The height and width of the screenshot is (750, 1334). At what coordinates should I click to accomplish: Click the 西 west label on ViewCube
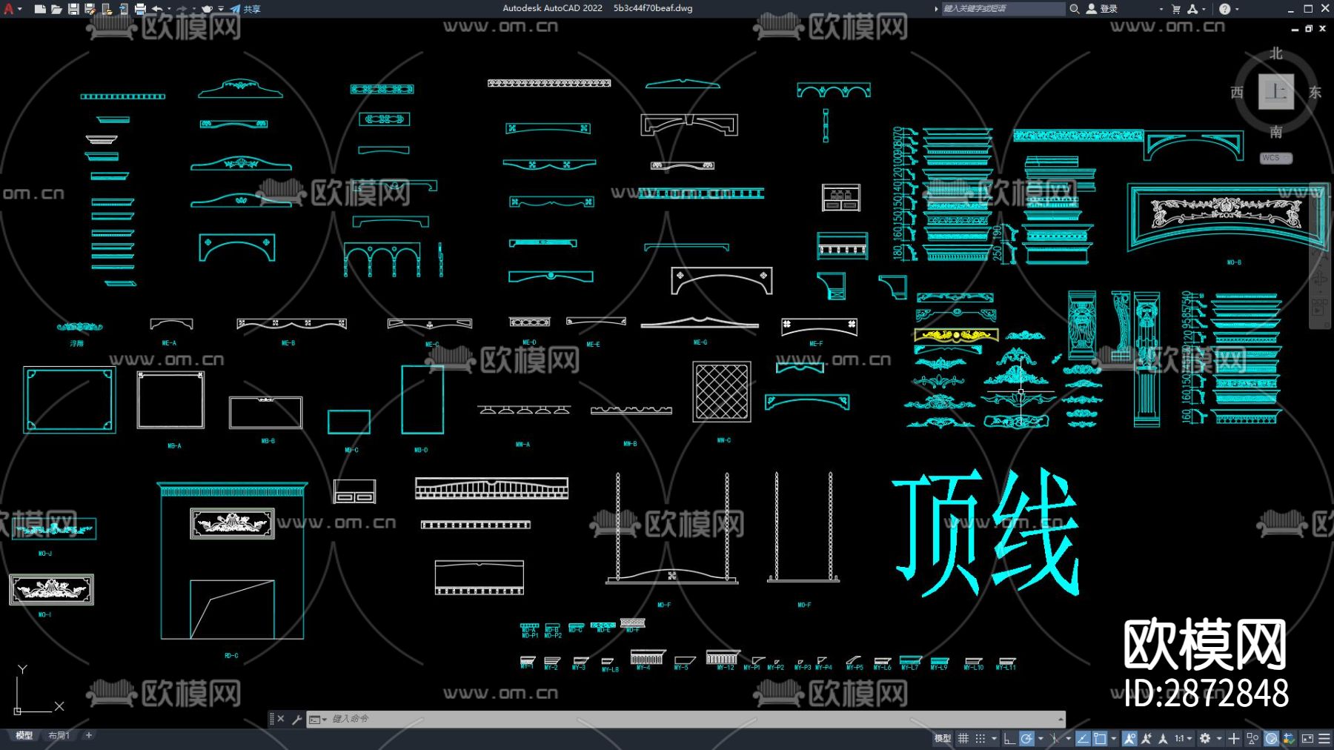(1236, 92)
